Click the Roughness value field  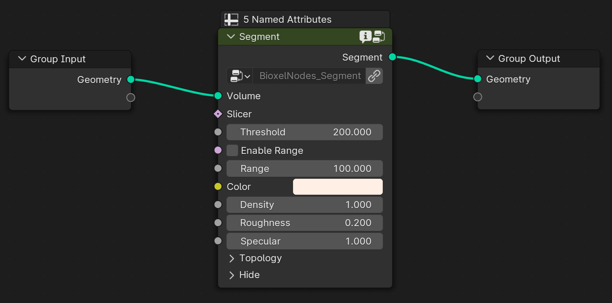(305, 223)
